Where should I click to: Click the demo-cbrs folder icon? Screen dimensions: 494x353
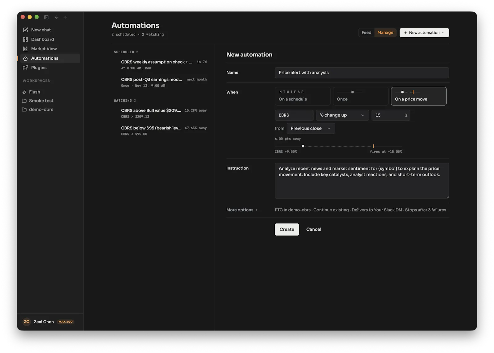(24, 110)
